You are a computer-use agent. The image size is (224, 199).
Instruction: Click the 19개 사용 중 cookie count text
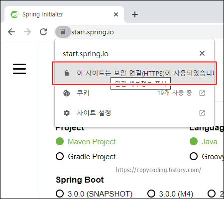(175, 93)
